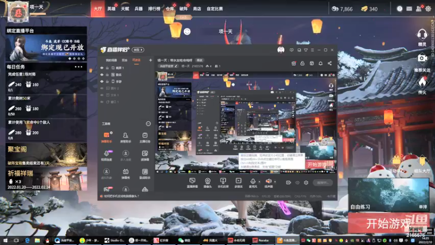Toggle lock on the 截屏 1 source
This screenshot has width=435, height=245.
[107, 68]
